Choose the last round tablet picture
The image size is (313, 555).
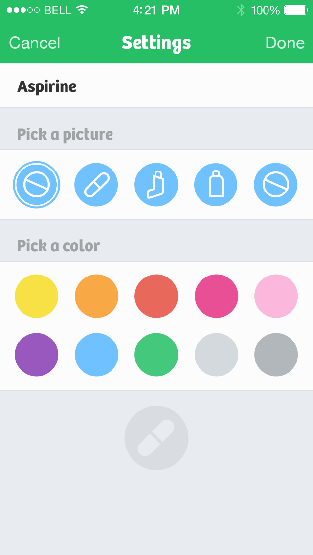tap(276, 185)
